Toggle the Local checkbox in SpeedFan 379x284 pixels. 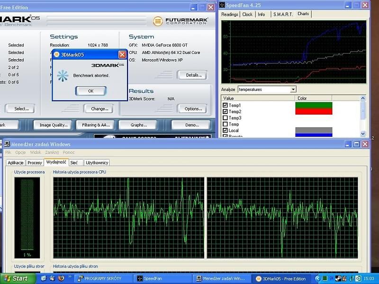[226, 131]
